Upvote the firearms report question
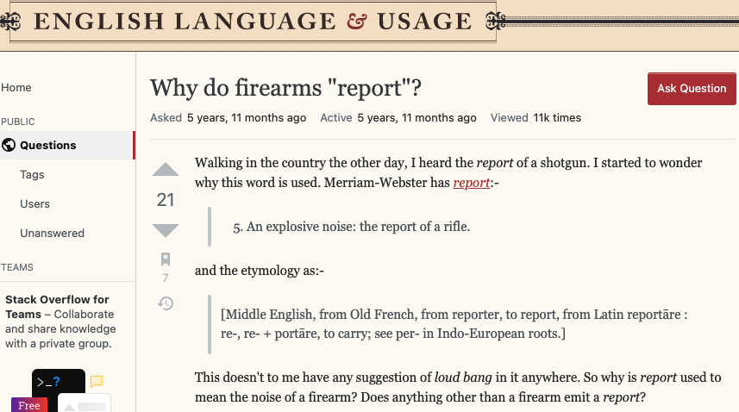 coord(166,170)
